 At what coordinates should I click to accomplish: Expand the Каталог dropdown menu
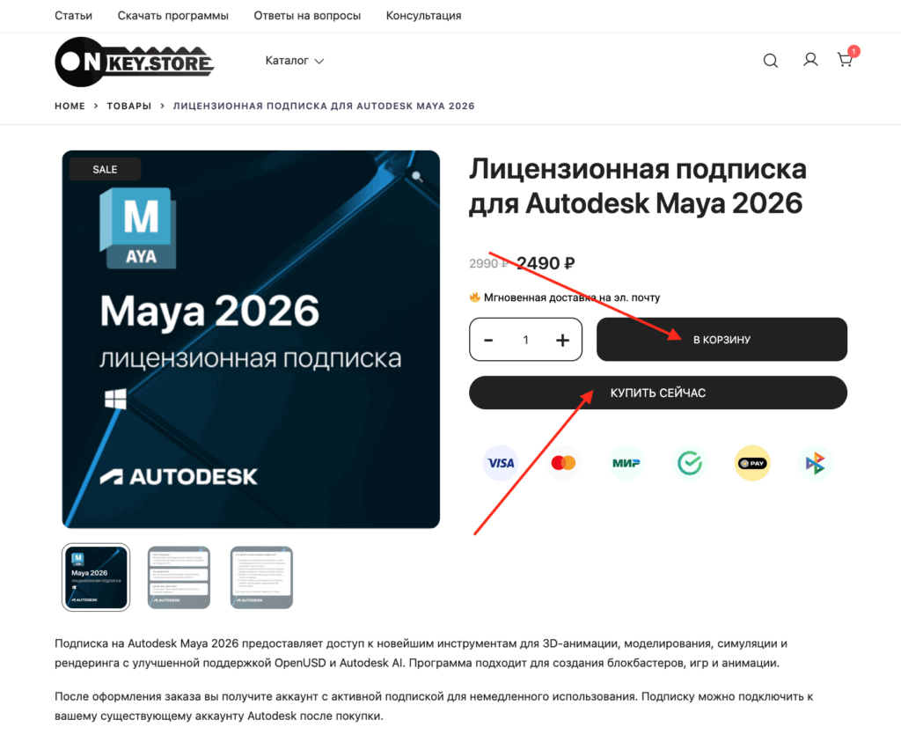(x=294, y=61)
